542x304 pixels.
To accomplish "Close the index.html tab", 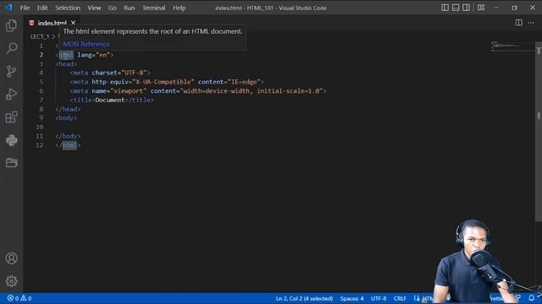I will pos(73,23).
